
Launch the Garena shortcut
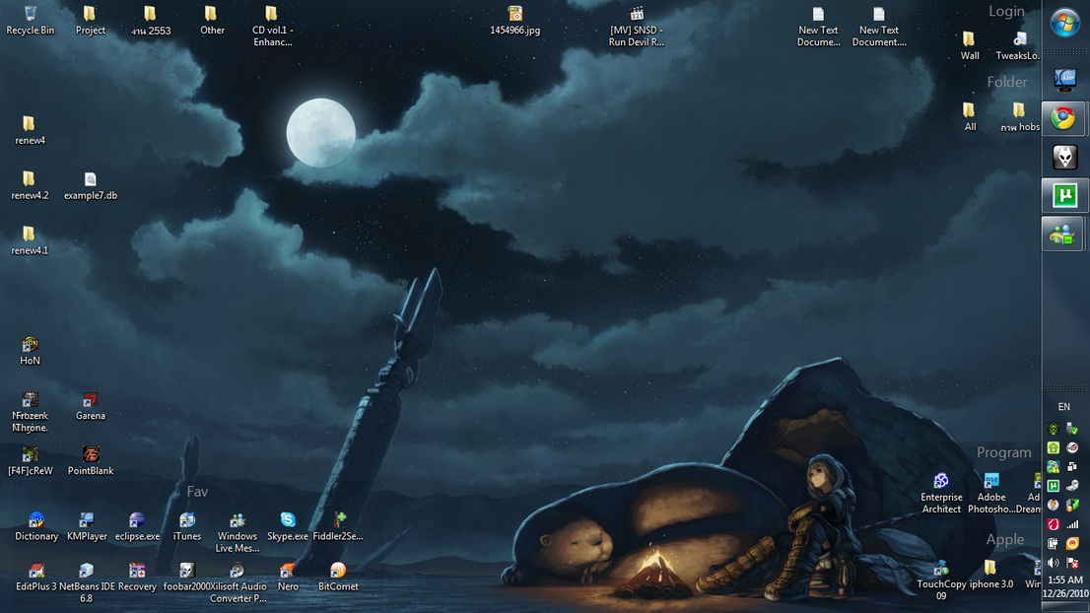91,406
